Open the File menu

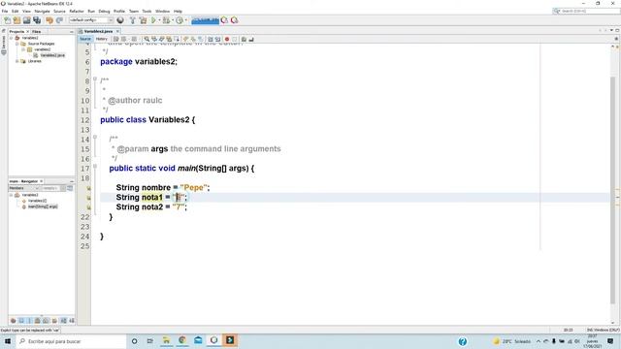click(x=5, y=11)
